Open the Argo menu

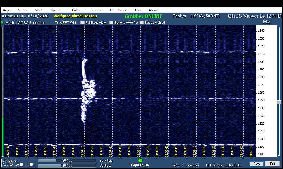coord(7,10)
